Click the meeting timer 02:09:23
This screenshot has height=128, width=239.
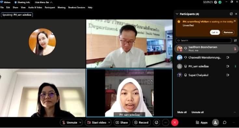(208, 2)
